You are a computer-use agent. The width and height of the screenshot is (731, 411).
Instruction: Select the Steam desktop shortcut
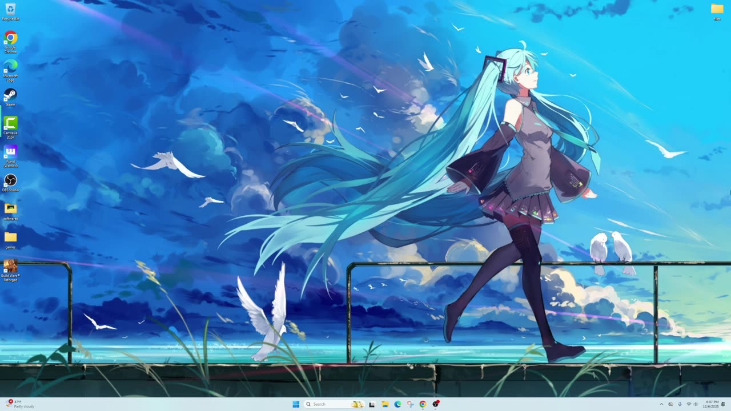tap(10, 97)
